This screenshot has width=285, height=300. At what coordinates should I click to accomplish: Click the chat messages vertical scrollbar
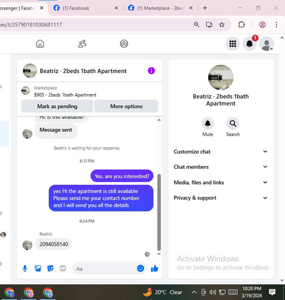(159, 212)
